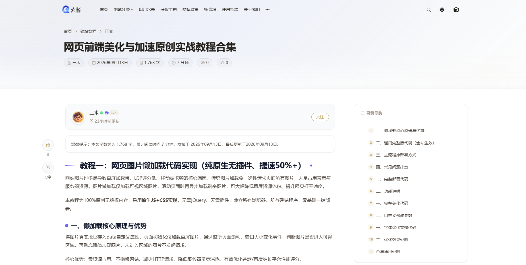Jump to 二、功能说明 in TOC
This screenshot has height=265, width=526.
coord(388,191)
